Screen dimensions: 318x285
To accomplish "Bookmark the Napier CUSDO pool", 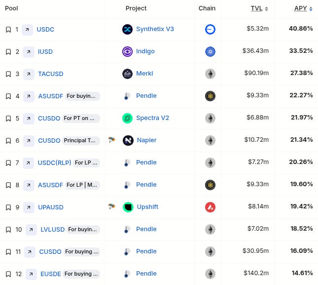I will pos(8,141).
